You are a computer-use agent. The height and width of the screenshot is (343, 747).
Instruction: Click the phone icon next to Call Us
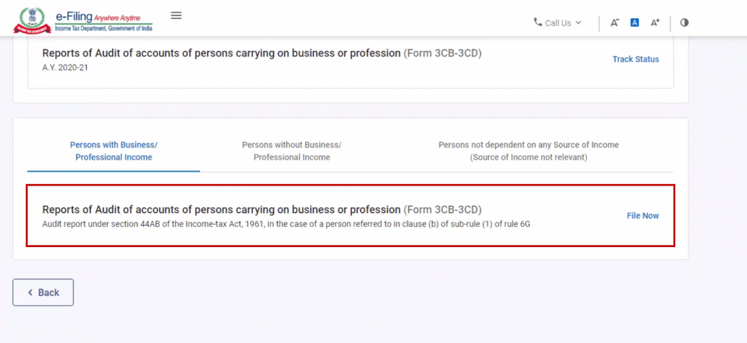(538, 22)
